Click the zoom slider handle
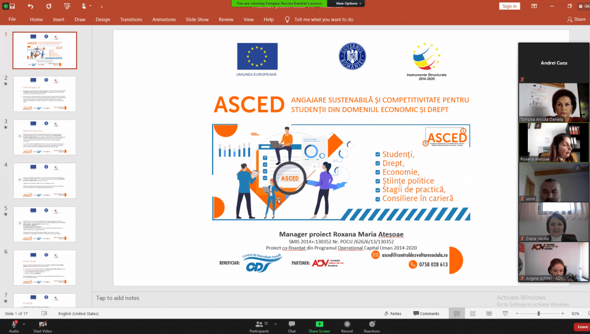Viewport: 590px width, 334px height. tap(539, 313)
